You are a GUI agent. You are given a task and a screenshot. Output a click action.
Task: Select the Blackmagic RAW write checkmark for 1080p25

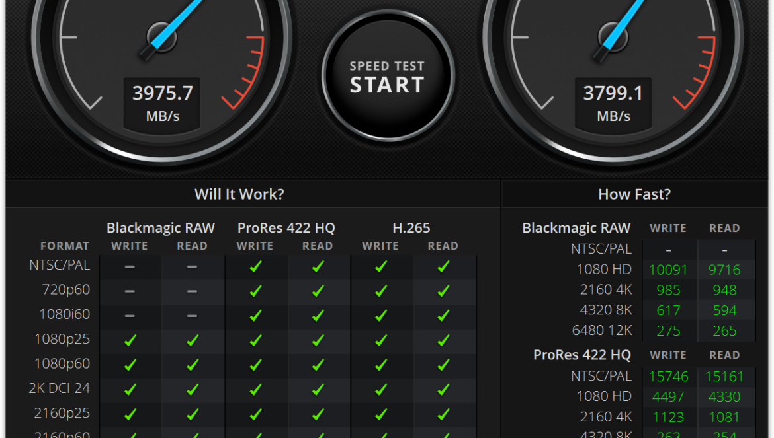coord(130,340)
